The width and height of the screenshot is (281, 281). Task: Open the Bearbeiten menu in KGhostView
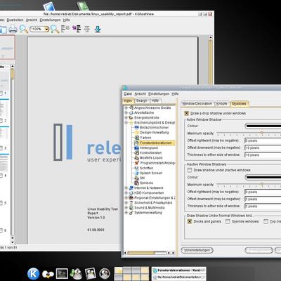[x=15, y=20]
